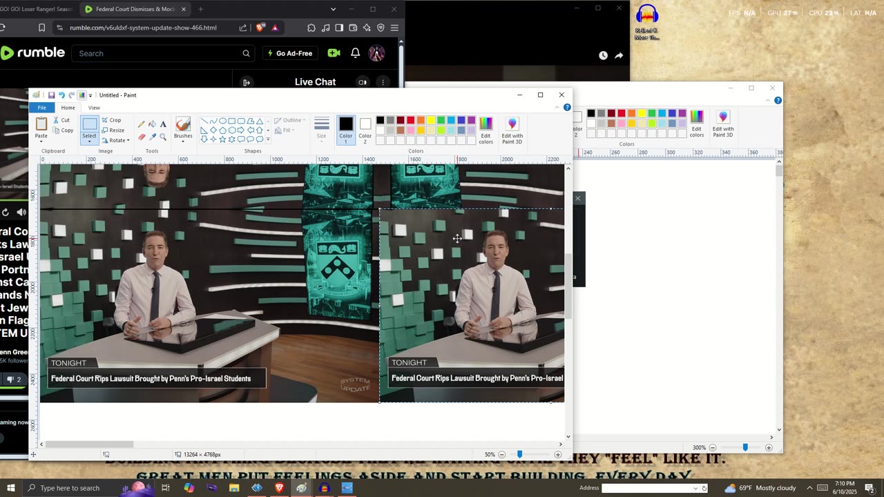Zoom out minus button in front Paint
Screen dimensions: 884x497
tap(501, 454)
